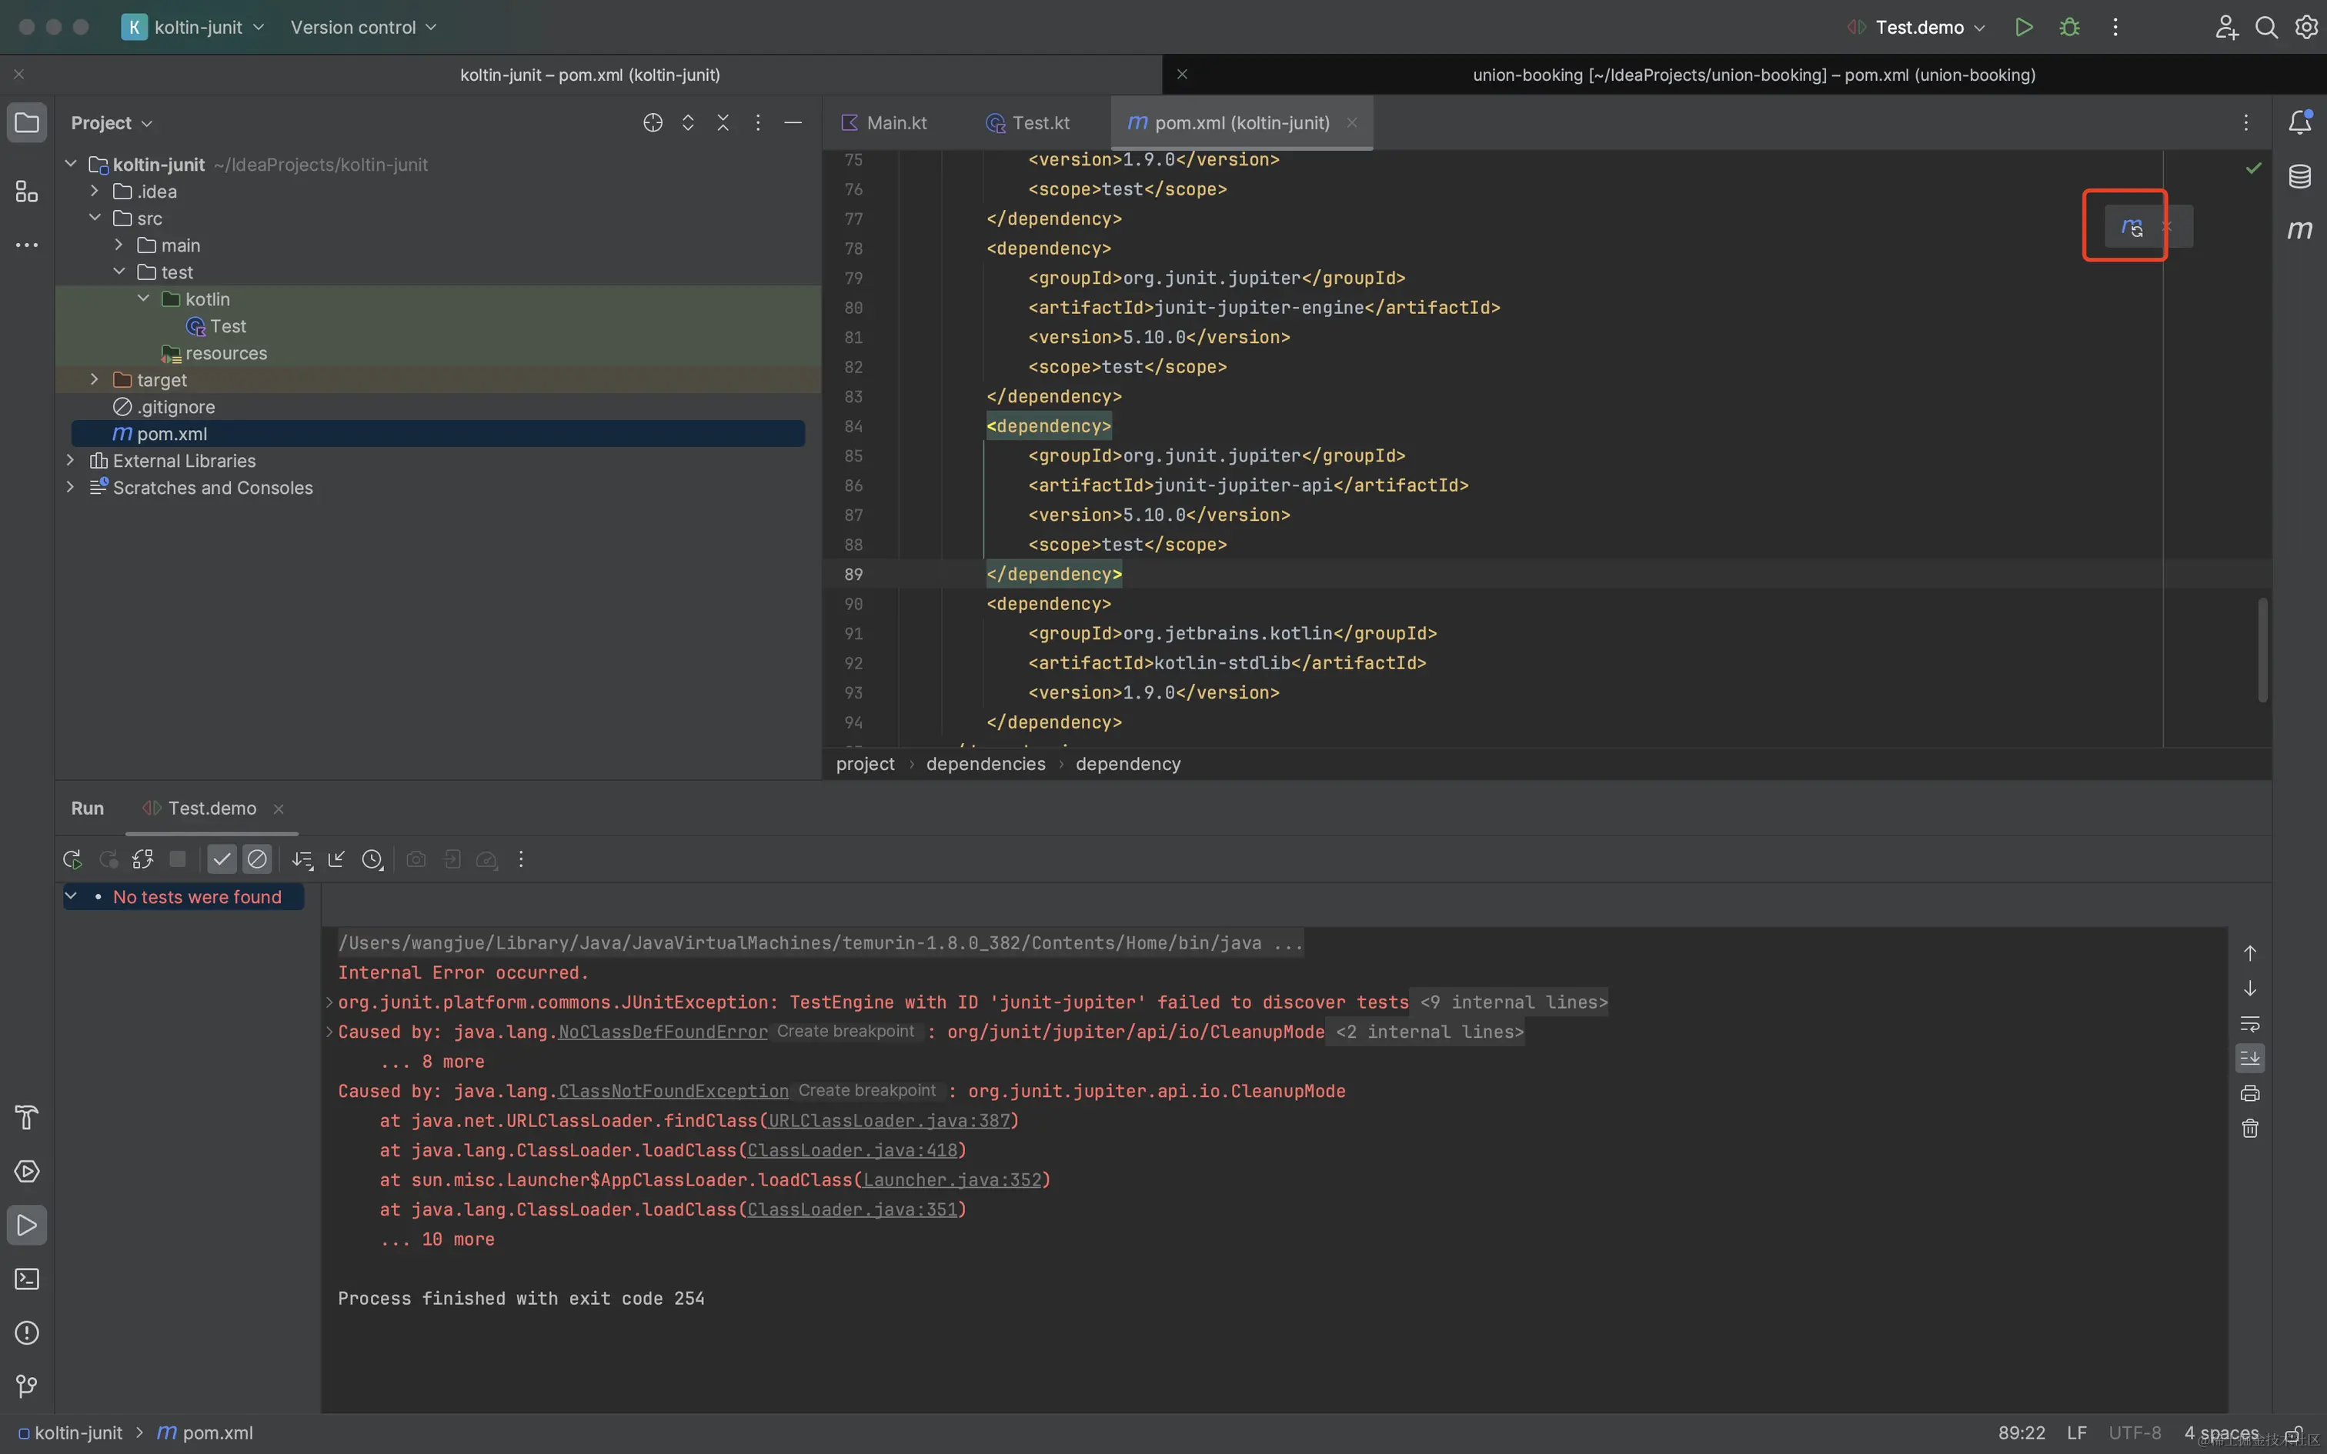
Task: Open the Build hammer tool window
Action: [x=27, y=1116]
